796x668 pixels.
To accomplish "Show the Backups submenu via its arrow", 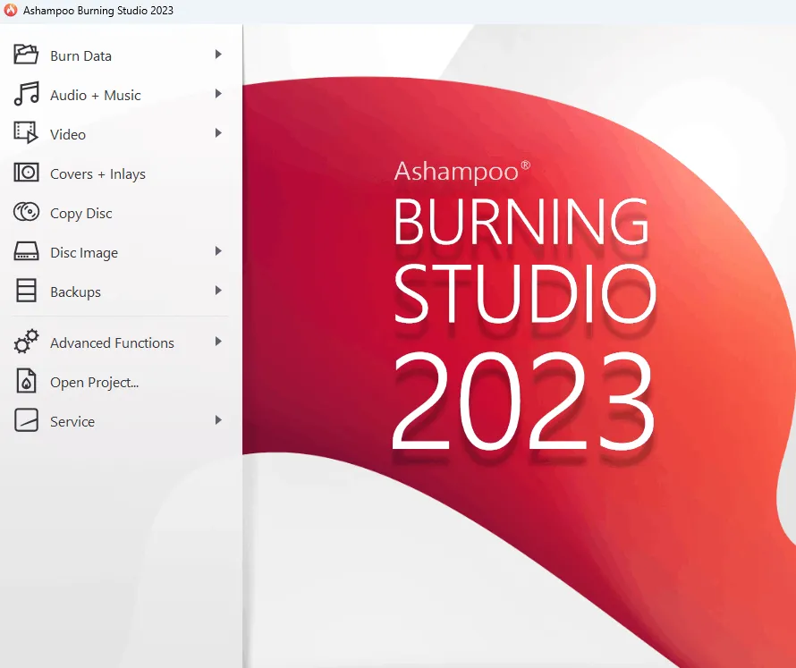I will 218,291.
